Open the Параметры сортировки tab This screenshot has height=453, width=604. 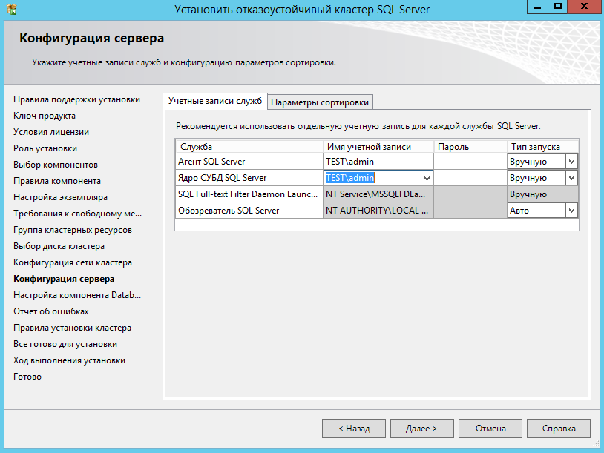320,102
